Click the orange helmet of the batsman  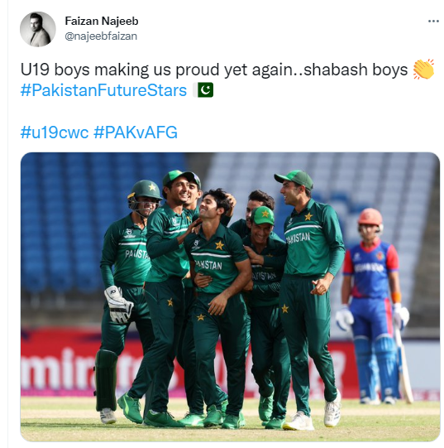(x=370, y=216)
